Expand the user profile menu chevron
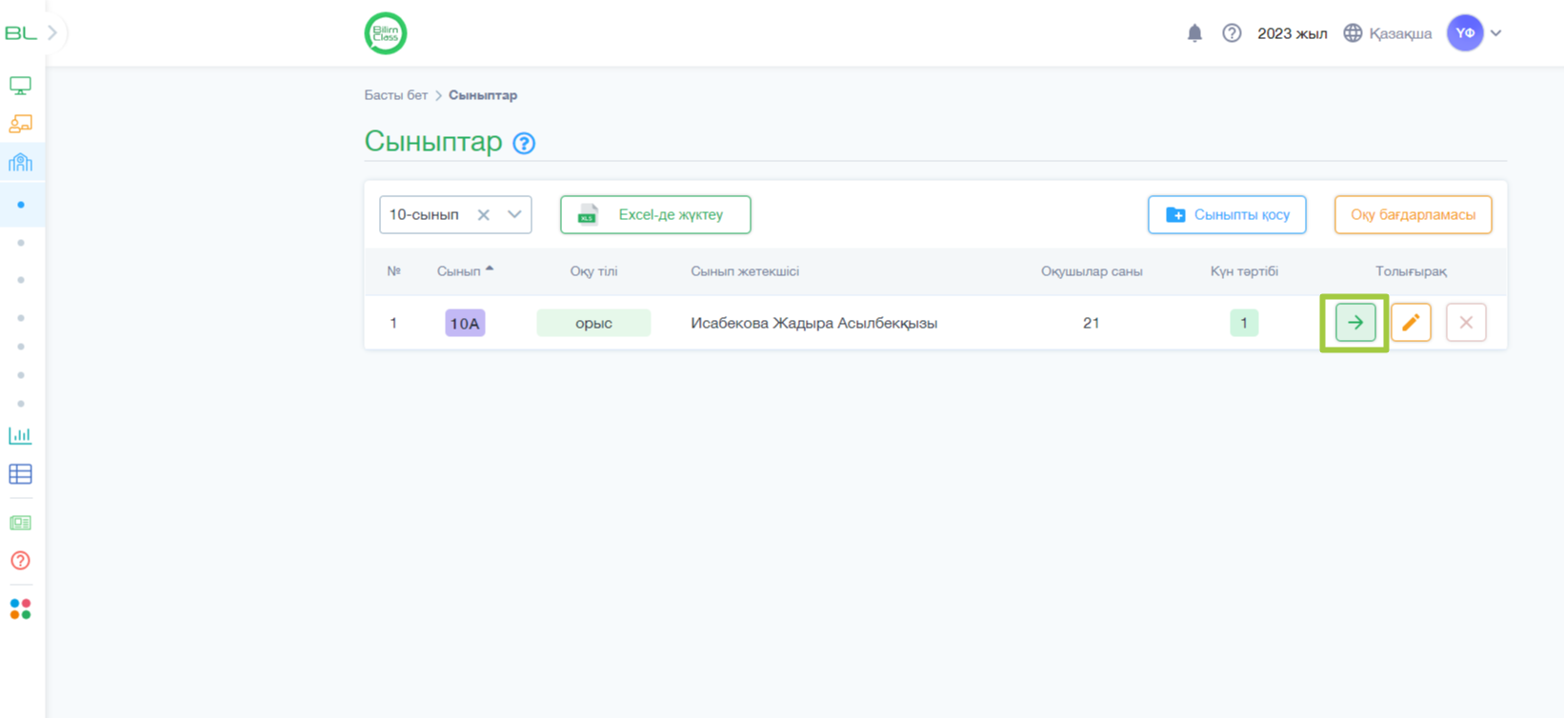 pos(1496,33)
